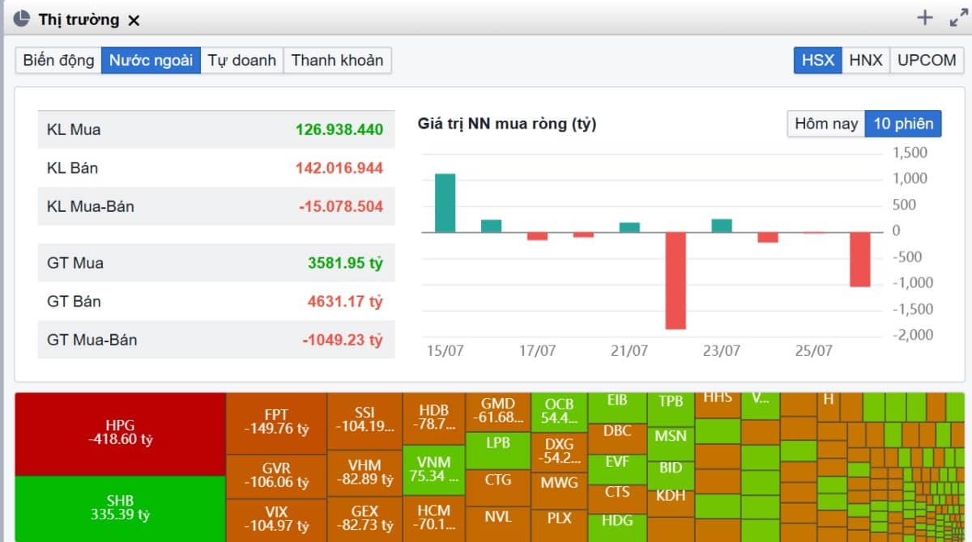Expand the panel to fullscreen
Screen dimensions: 972x542
tap(957, 18)
